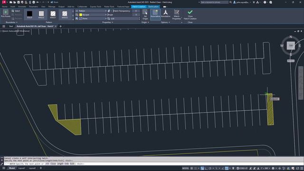Image resolution: width=304 pixels, height=171 pixels.
Task: Switch to the Start tab
Action: 11,26
